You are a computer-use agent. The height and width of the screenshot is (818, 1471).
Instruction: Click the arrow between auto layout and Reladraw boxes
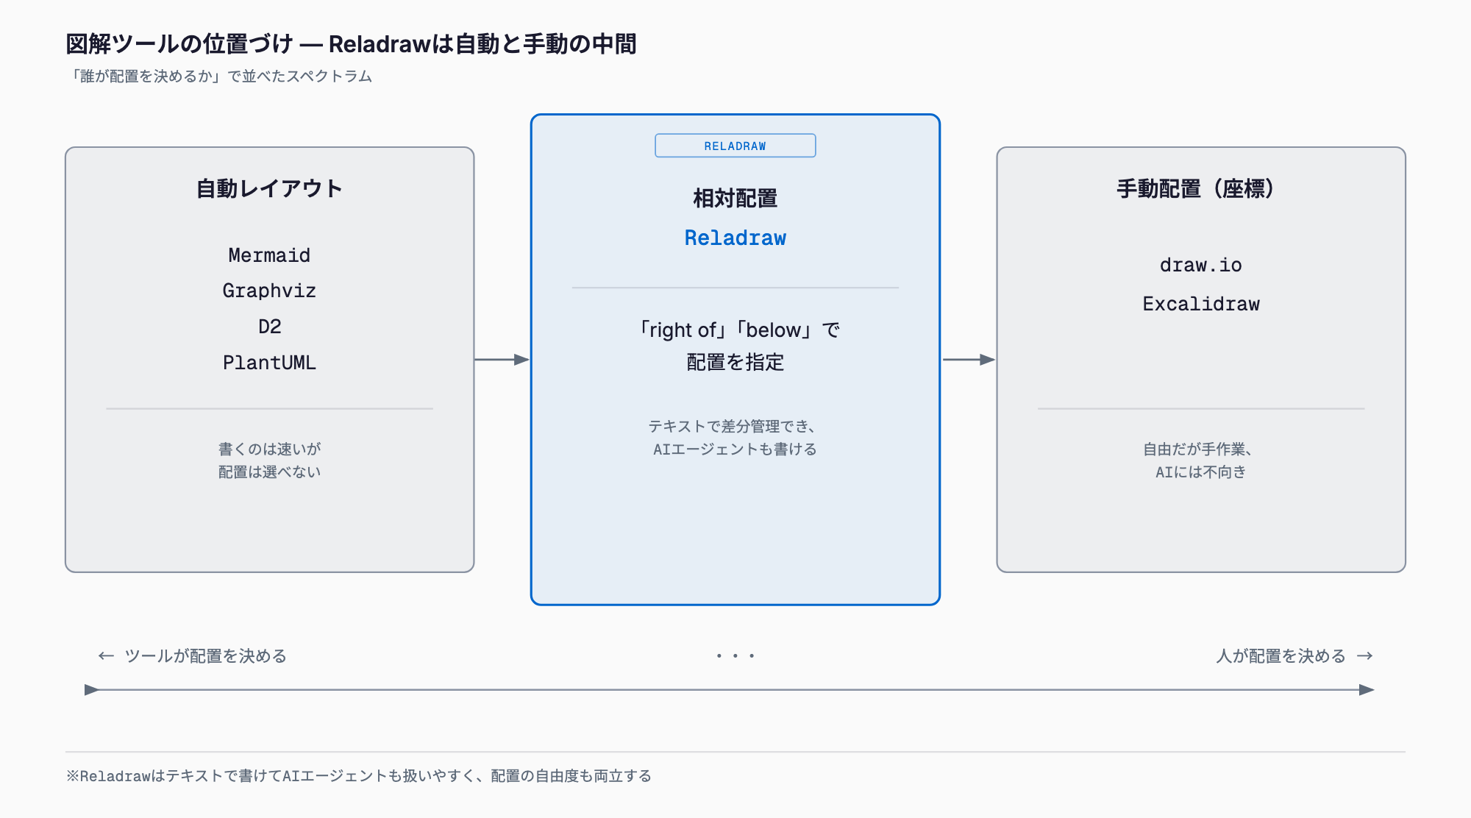[502, 360]
